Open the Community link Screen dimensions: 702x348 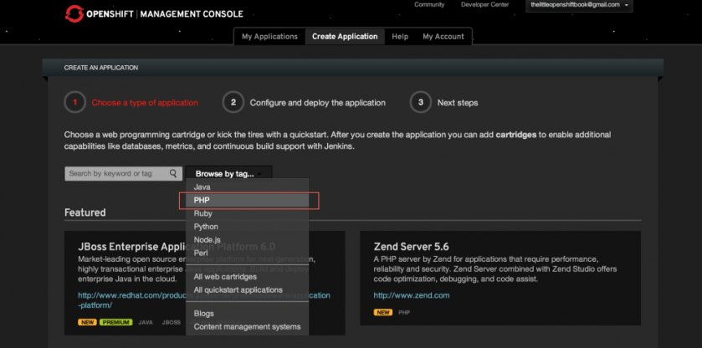point(429,5)
